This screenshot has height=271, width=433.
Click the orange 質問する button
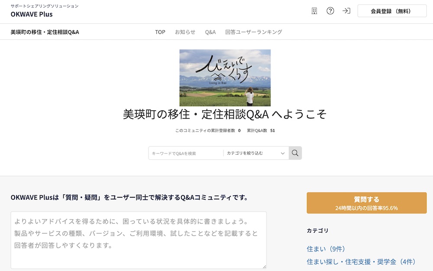[x=366, y=202]
